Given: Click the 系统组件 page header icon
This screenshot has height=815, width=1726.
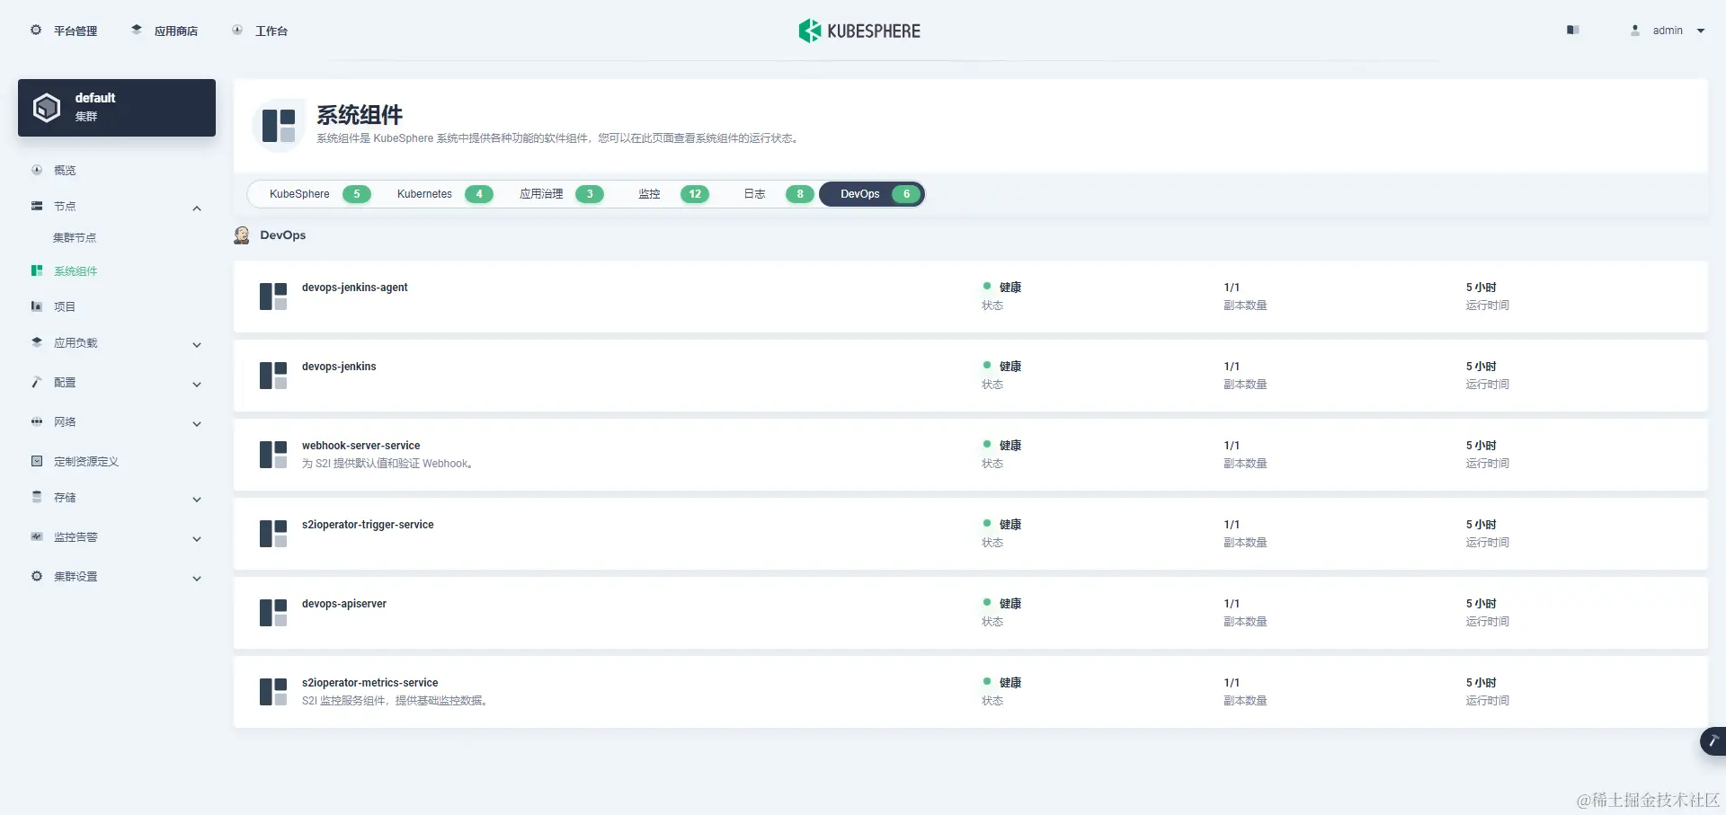Looking at the screenshot, I should (279, 126).
